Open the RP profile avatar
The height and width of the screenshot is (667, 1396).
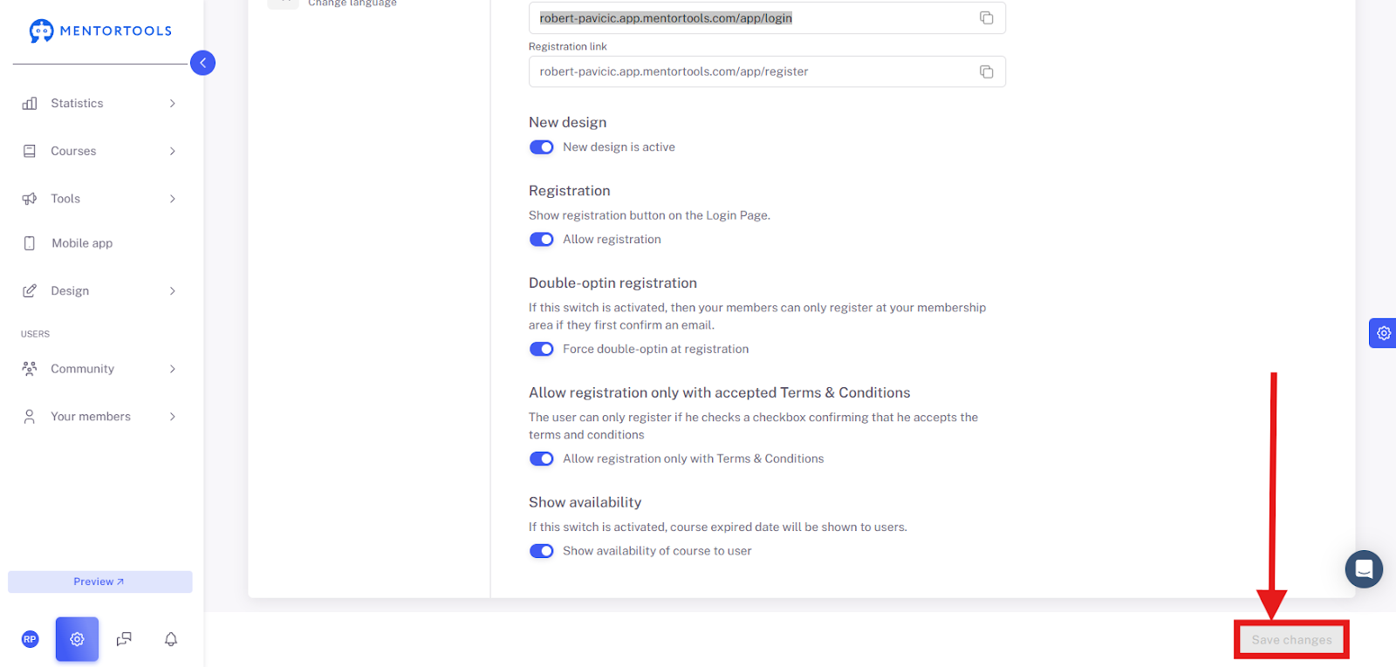pyautogui.click(x=30, y=639)
